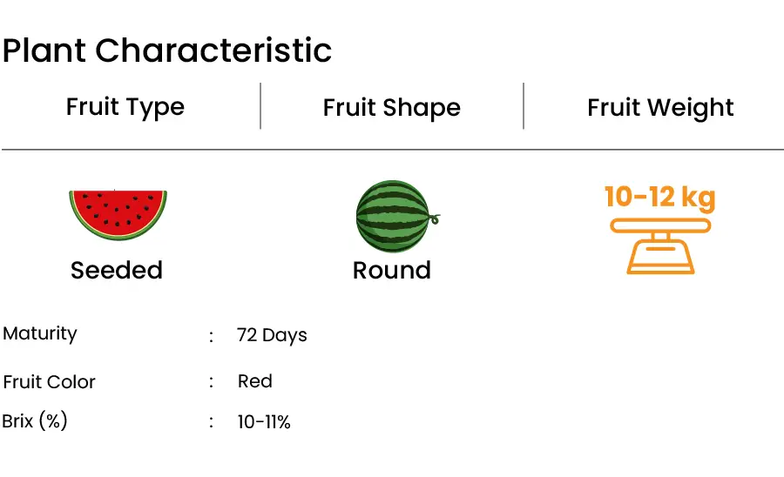Click the round whole watermelon icon
Screen dimensions: 784x477
(397, 216)
